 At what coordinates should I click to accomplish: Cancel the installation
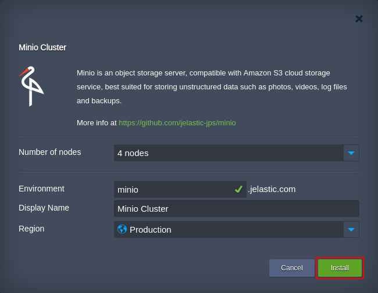tap(292, 268)
